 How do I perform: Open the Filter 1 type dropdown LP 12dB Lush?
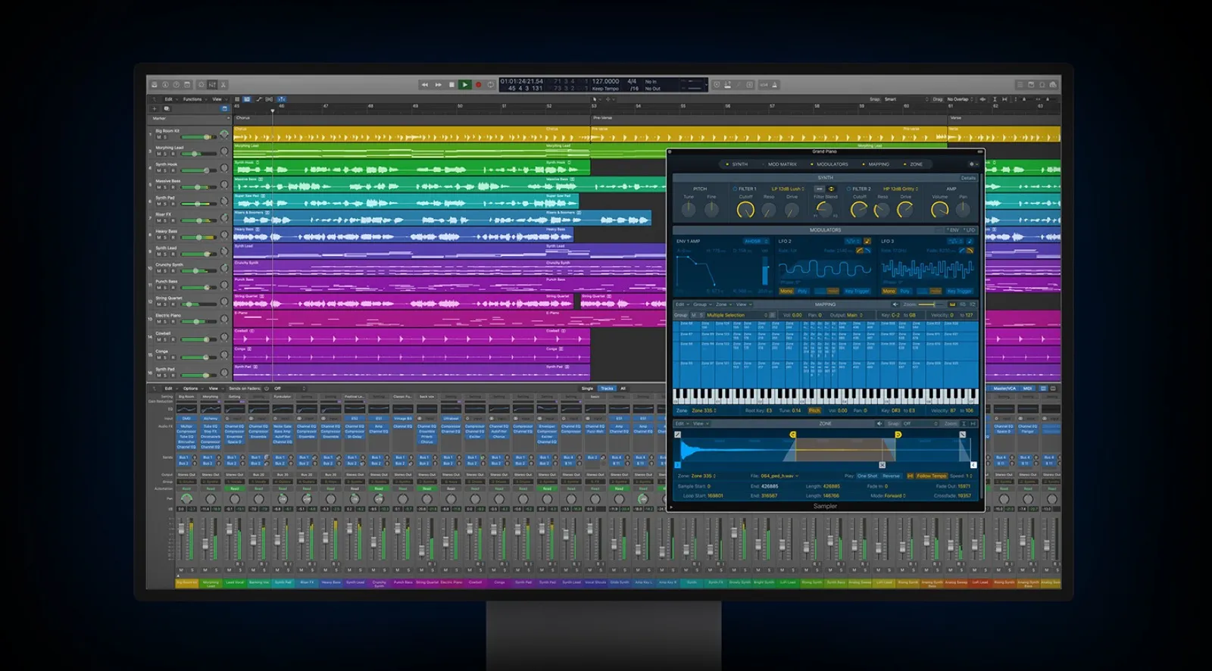(x=787, y=189)
